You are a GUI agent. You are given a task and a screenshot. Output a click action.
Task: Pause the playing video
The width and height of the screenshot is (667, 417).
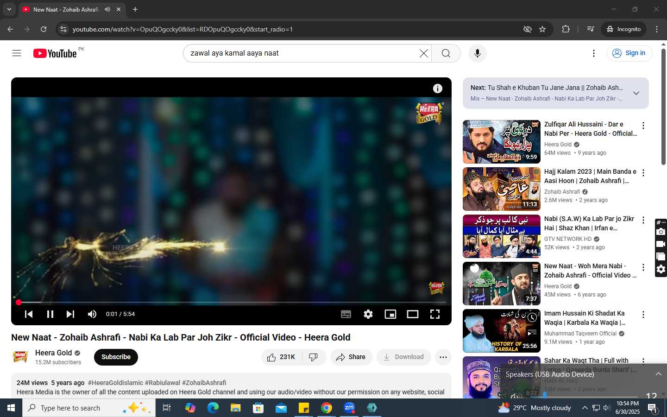[x=50, y=314]
